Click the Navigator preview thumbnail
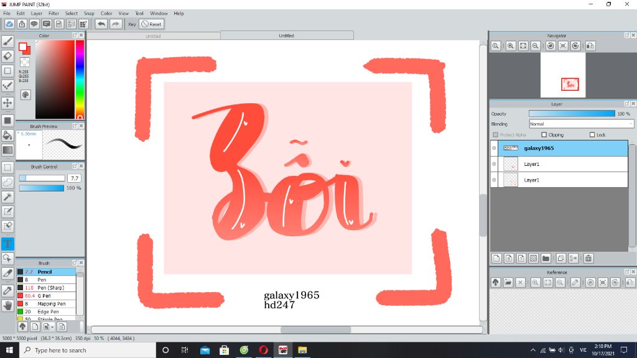The image size is (637, 358). click(562, 75)
